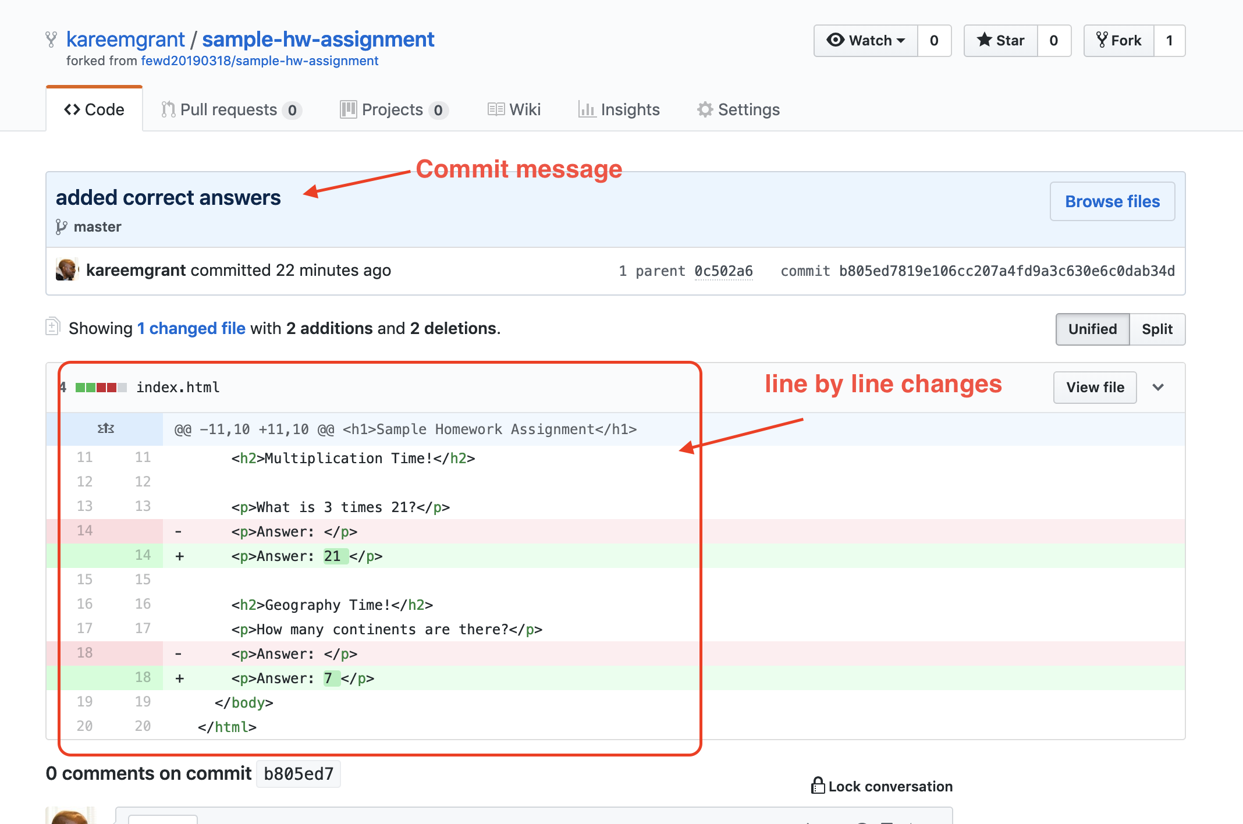
Task: Click the short commit hash b805ed7 badge
Action: 299,774
